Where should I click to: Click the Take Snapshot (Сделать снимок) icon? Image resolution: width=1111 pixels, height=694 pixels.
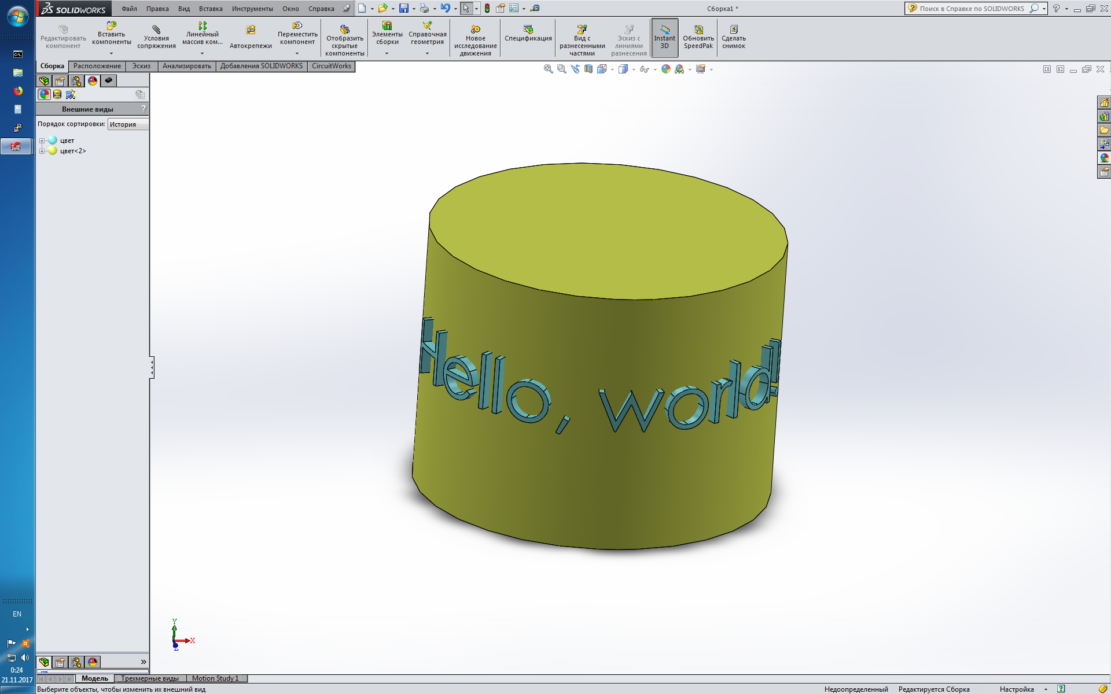733,29
